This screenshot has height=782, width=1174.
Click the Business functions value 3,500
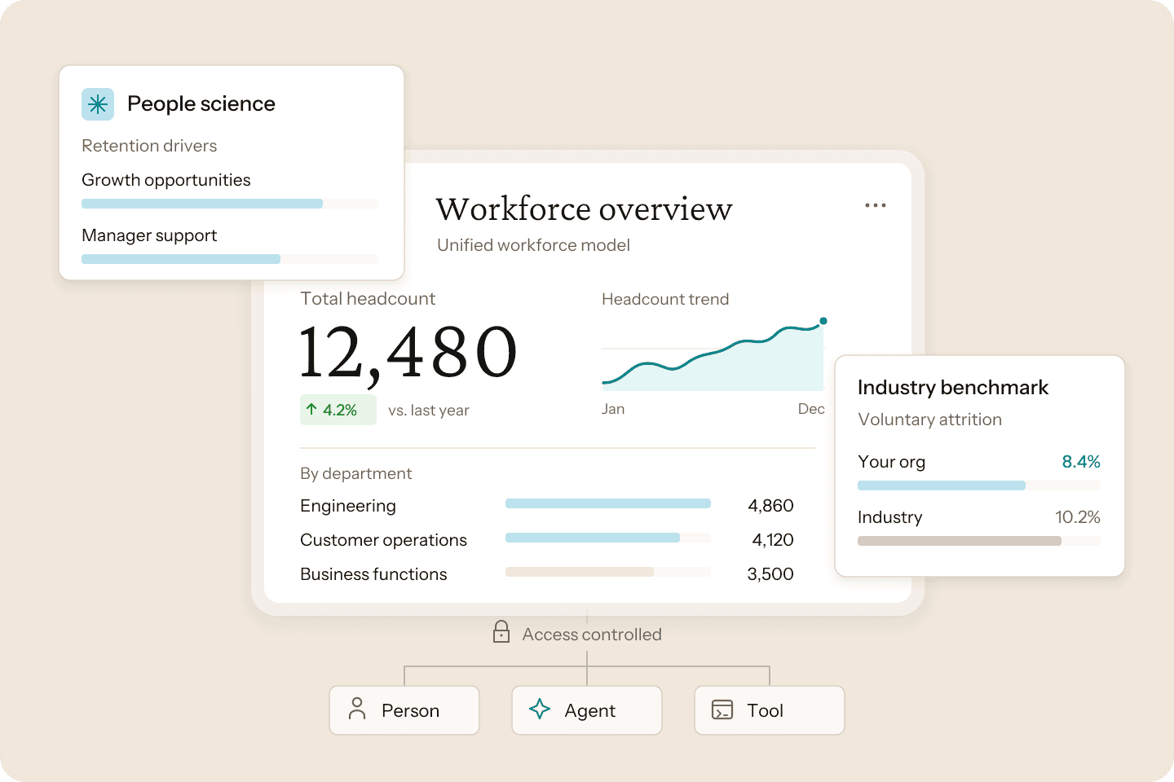[770, 574]
